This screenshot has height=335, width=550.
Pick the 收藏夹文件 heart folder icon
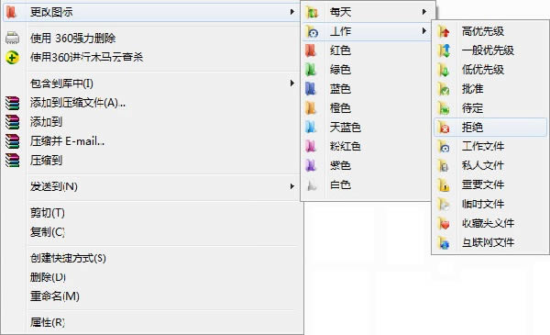444,223
